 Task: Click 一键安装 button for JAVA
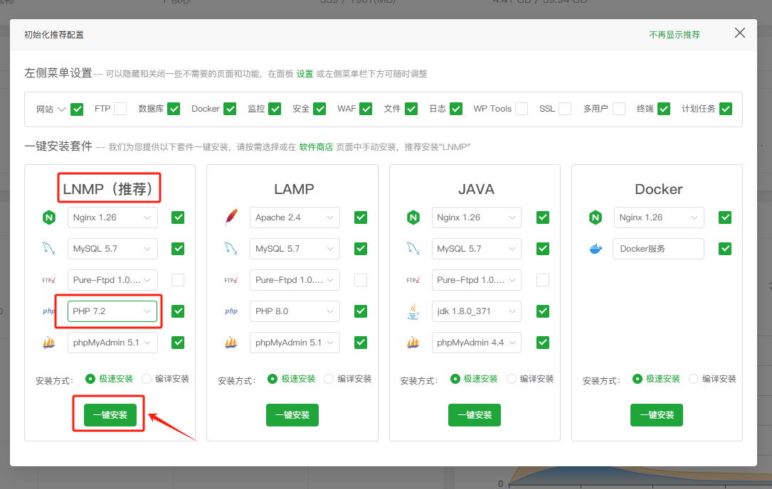(x=474, y=414)
